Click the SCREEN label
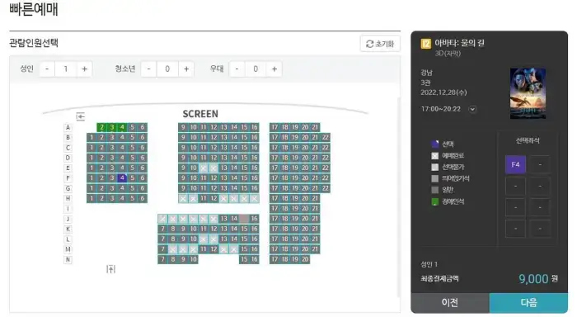577x317 pixels. click(200, 114)
